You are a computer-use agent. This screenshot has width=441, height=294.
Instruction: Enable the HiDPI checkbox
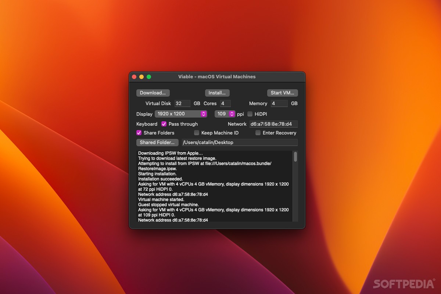tap(250, 114)
